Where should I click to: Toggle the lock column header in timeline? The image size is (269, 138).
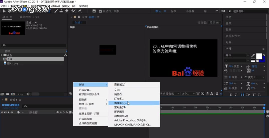(x=12, y=112)
